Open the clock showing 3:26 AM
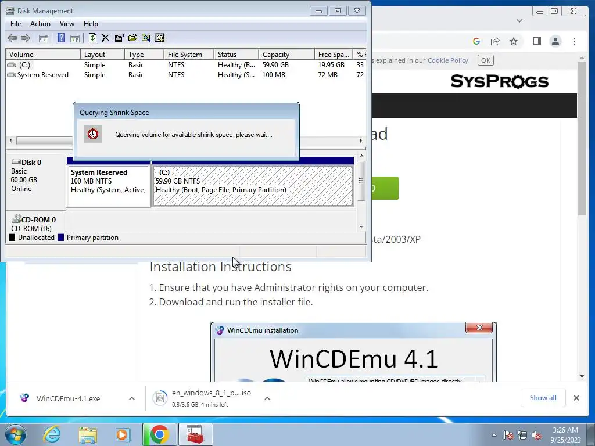Screen dimensions: 595x446 click(x=565, y=435)
